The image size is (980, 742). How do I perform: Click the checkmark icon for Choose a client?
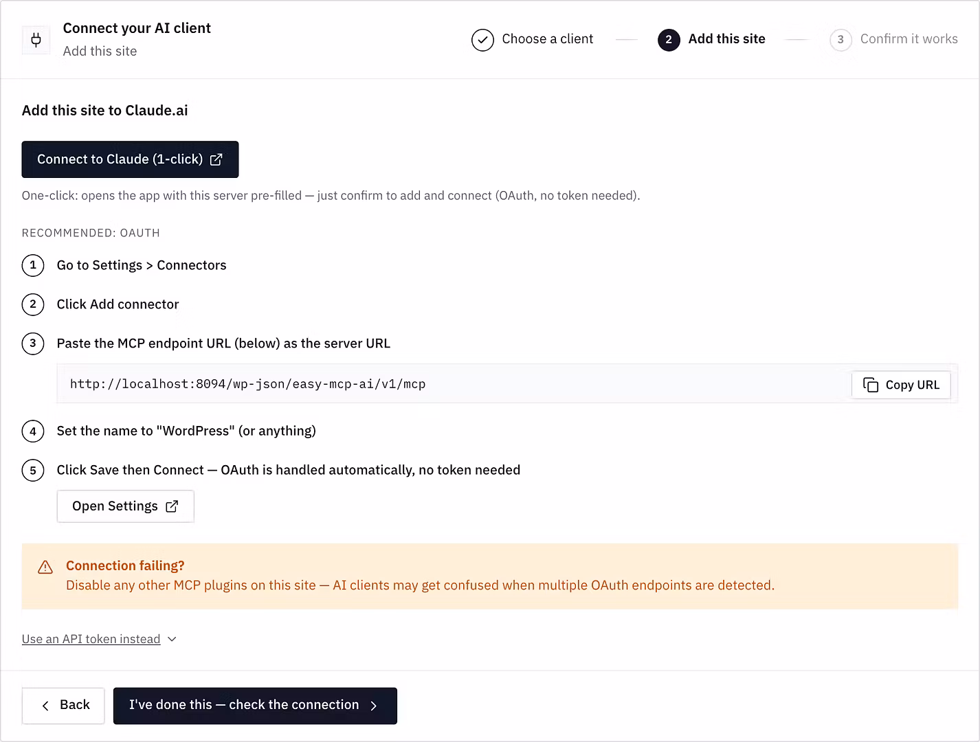(x=482, y=40)
